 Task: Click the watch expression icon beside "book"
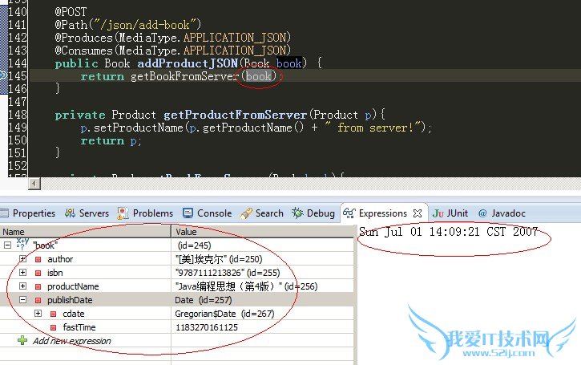(x=22, y=244)
